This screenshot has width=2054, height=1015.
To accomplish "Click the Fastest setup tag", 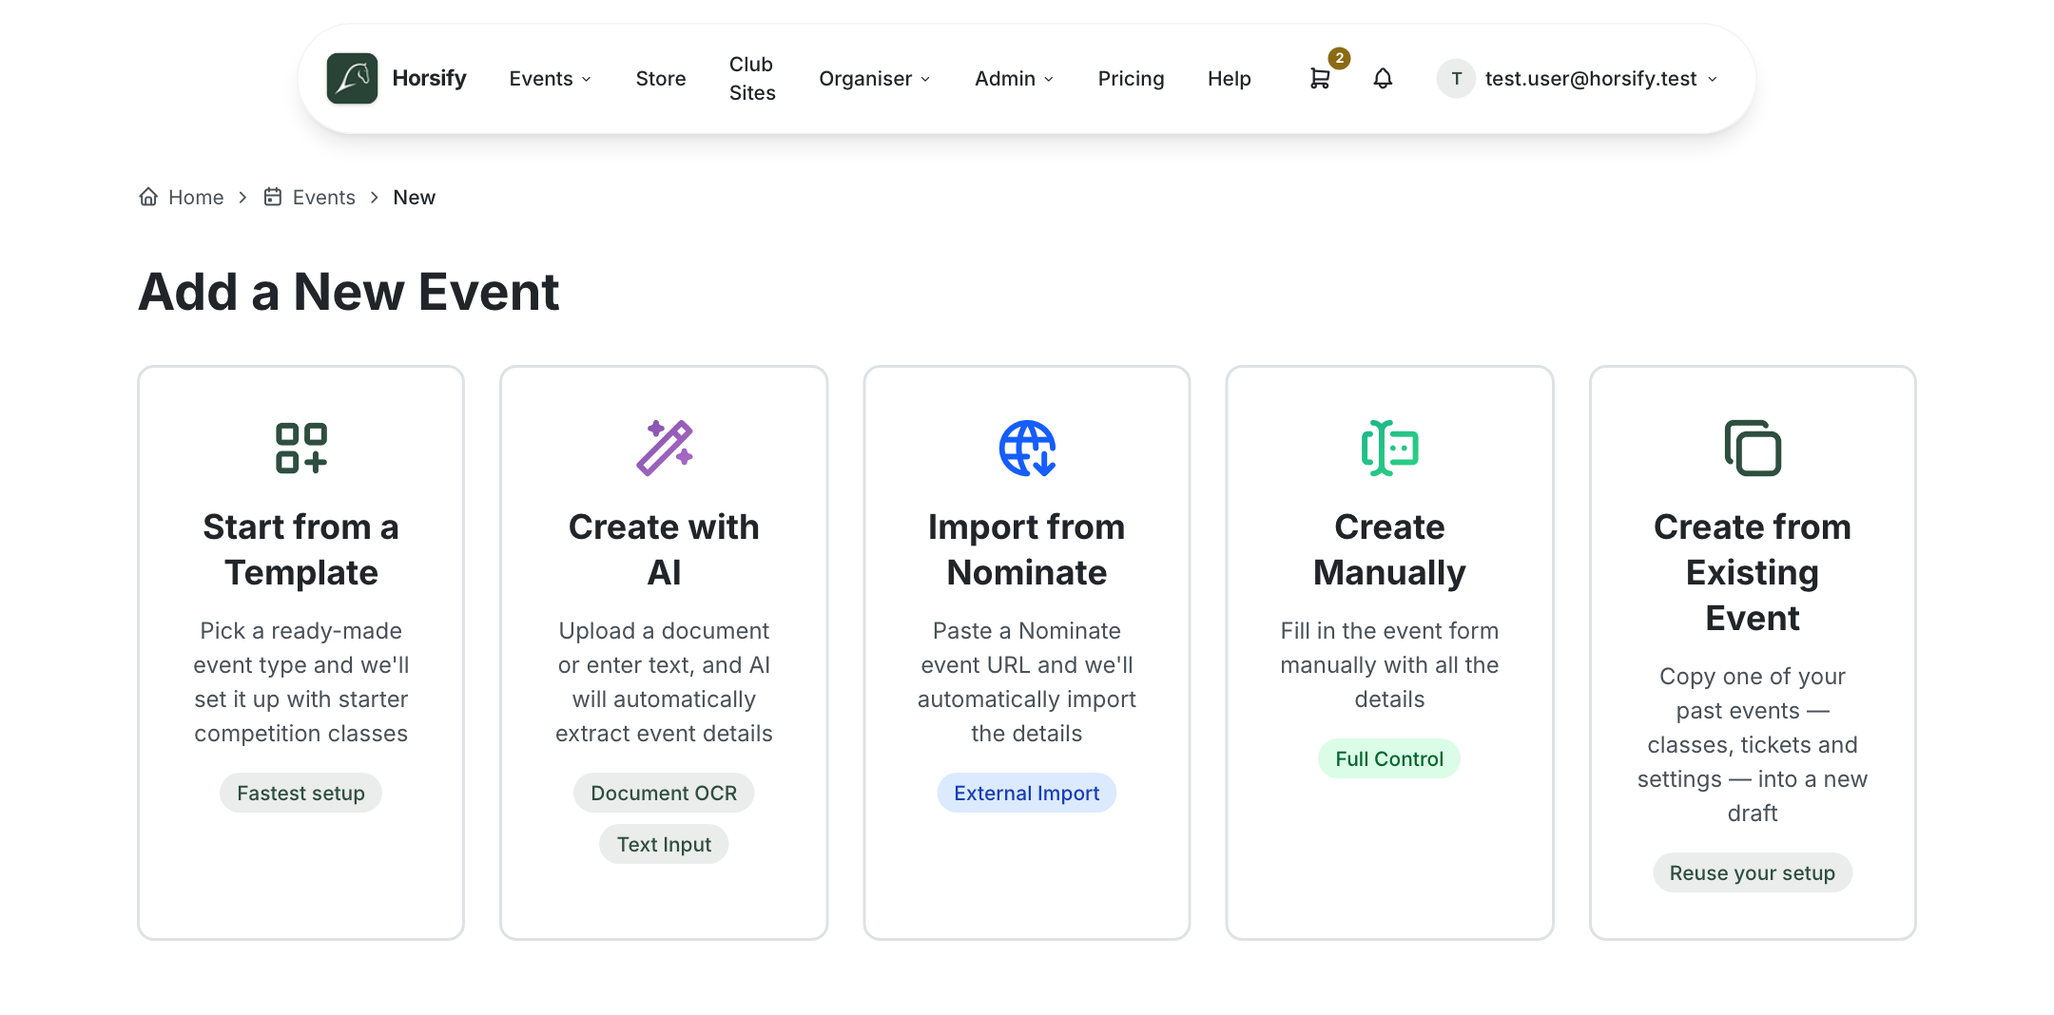I will [300, 793].
